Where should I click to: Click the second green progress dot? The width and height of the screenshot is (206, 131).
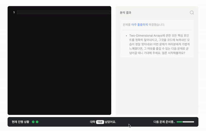37,122
